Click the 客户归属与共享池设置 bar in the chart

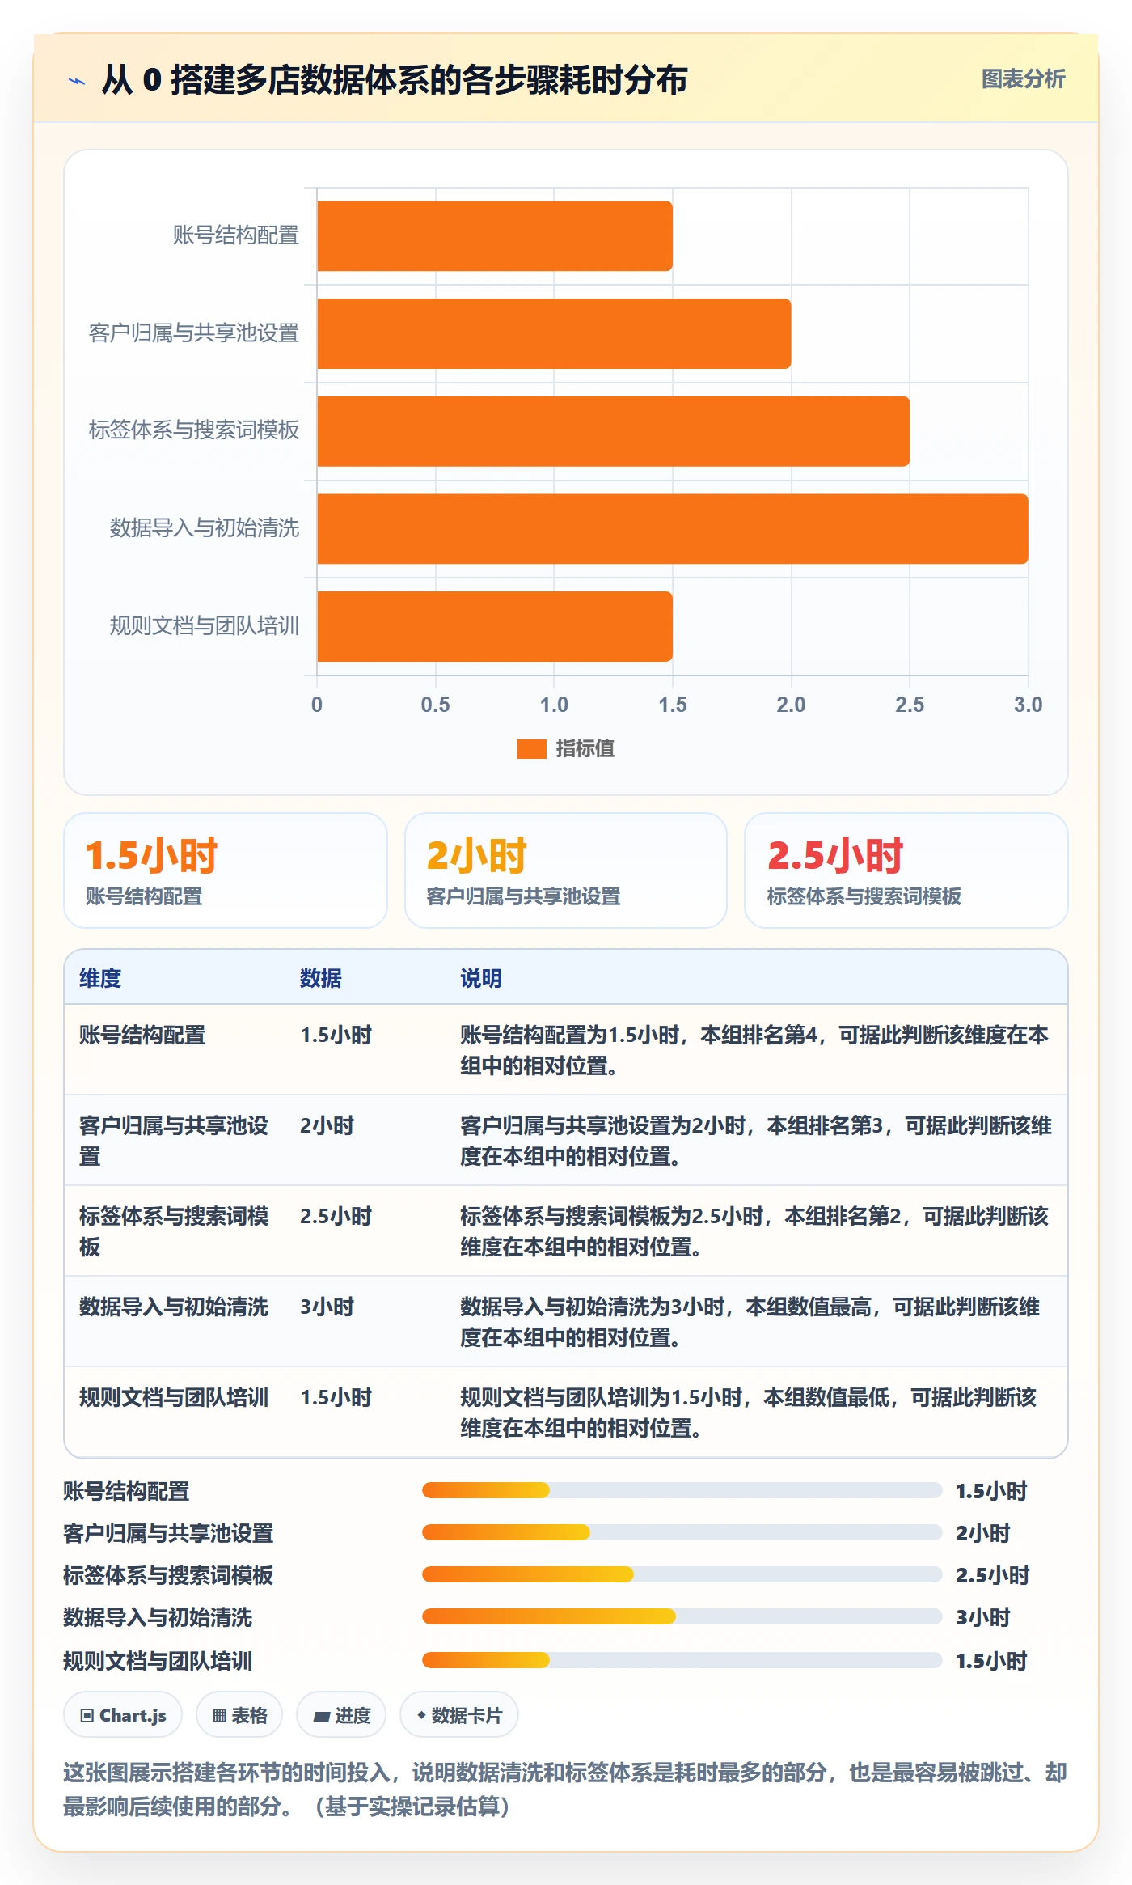pyautogui.click(x=554, y=333)
